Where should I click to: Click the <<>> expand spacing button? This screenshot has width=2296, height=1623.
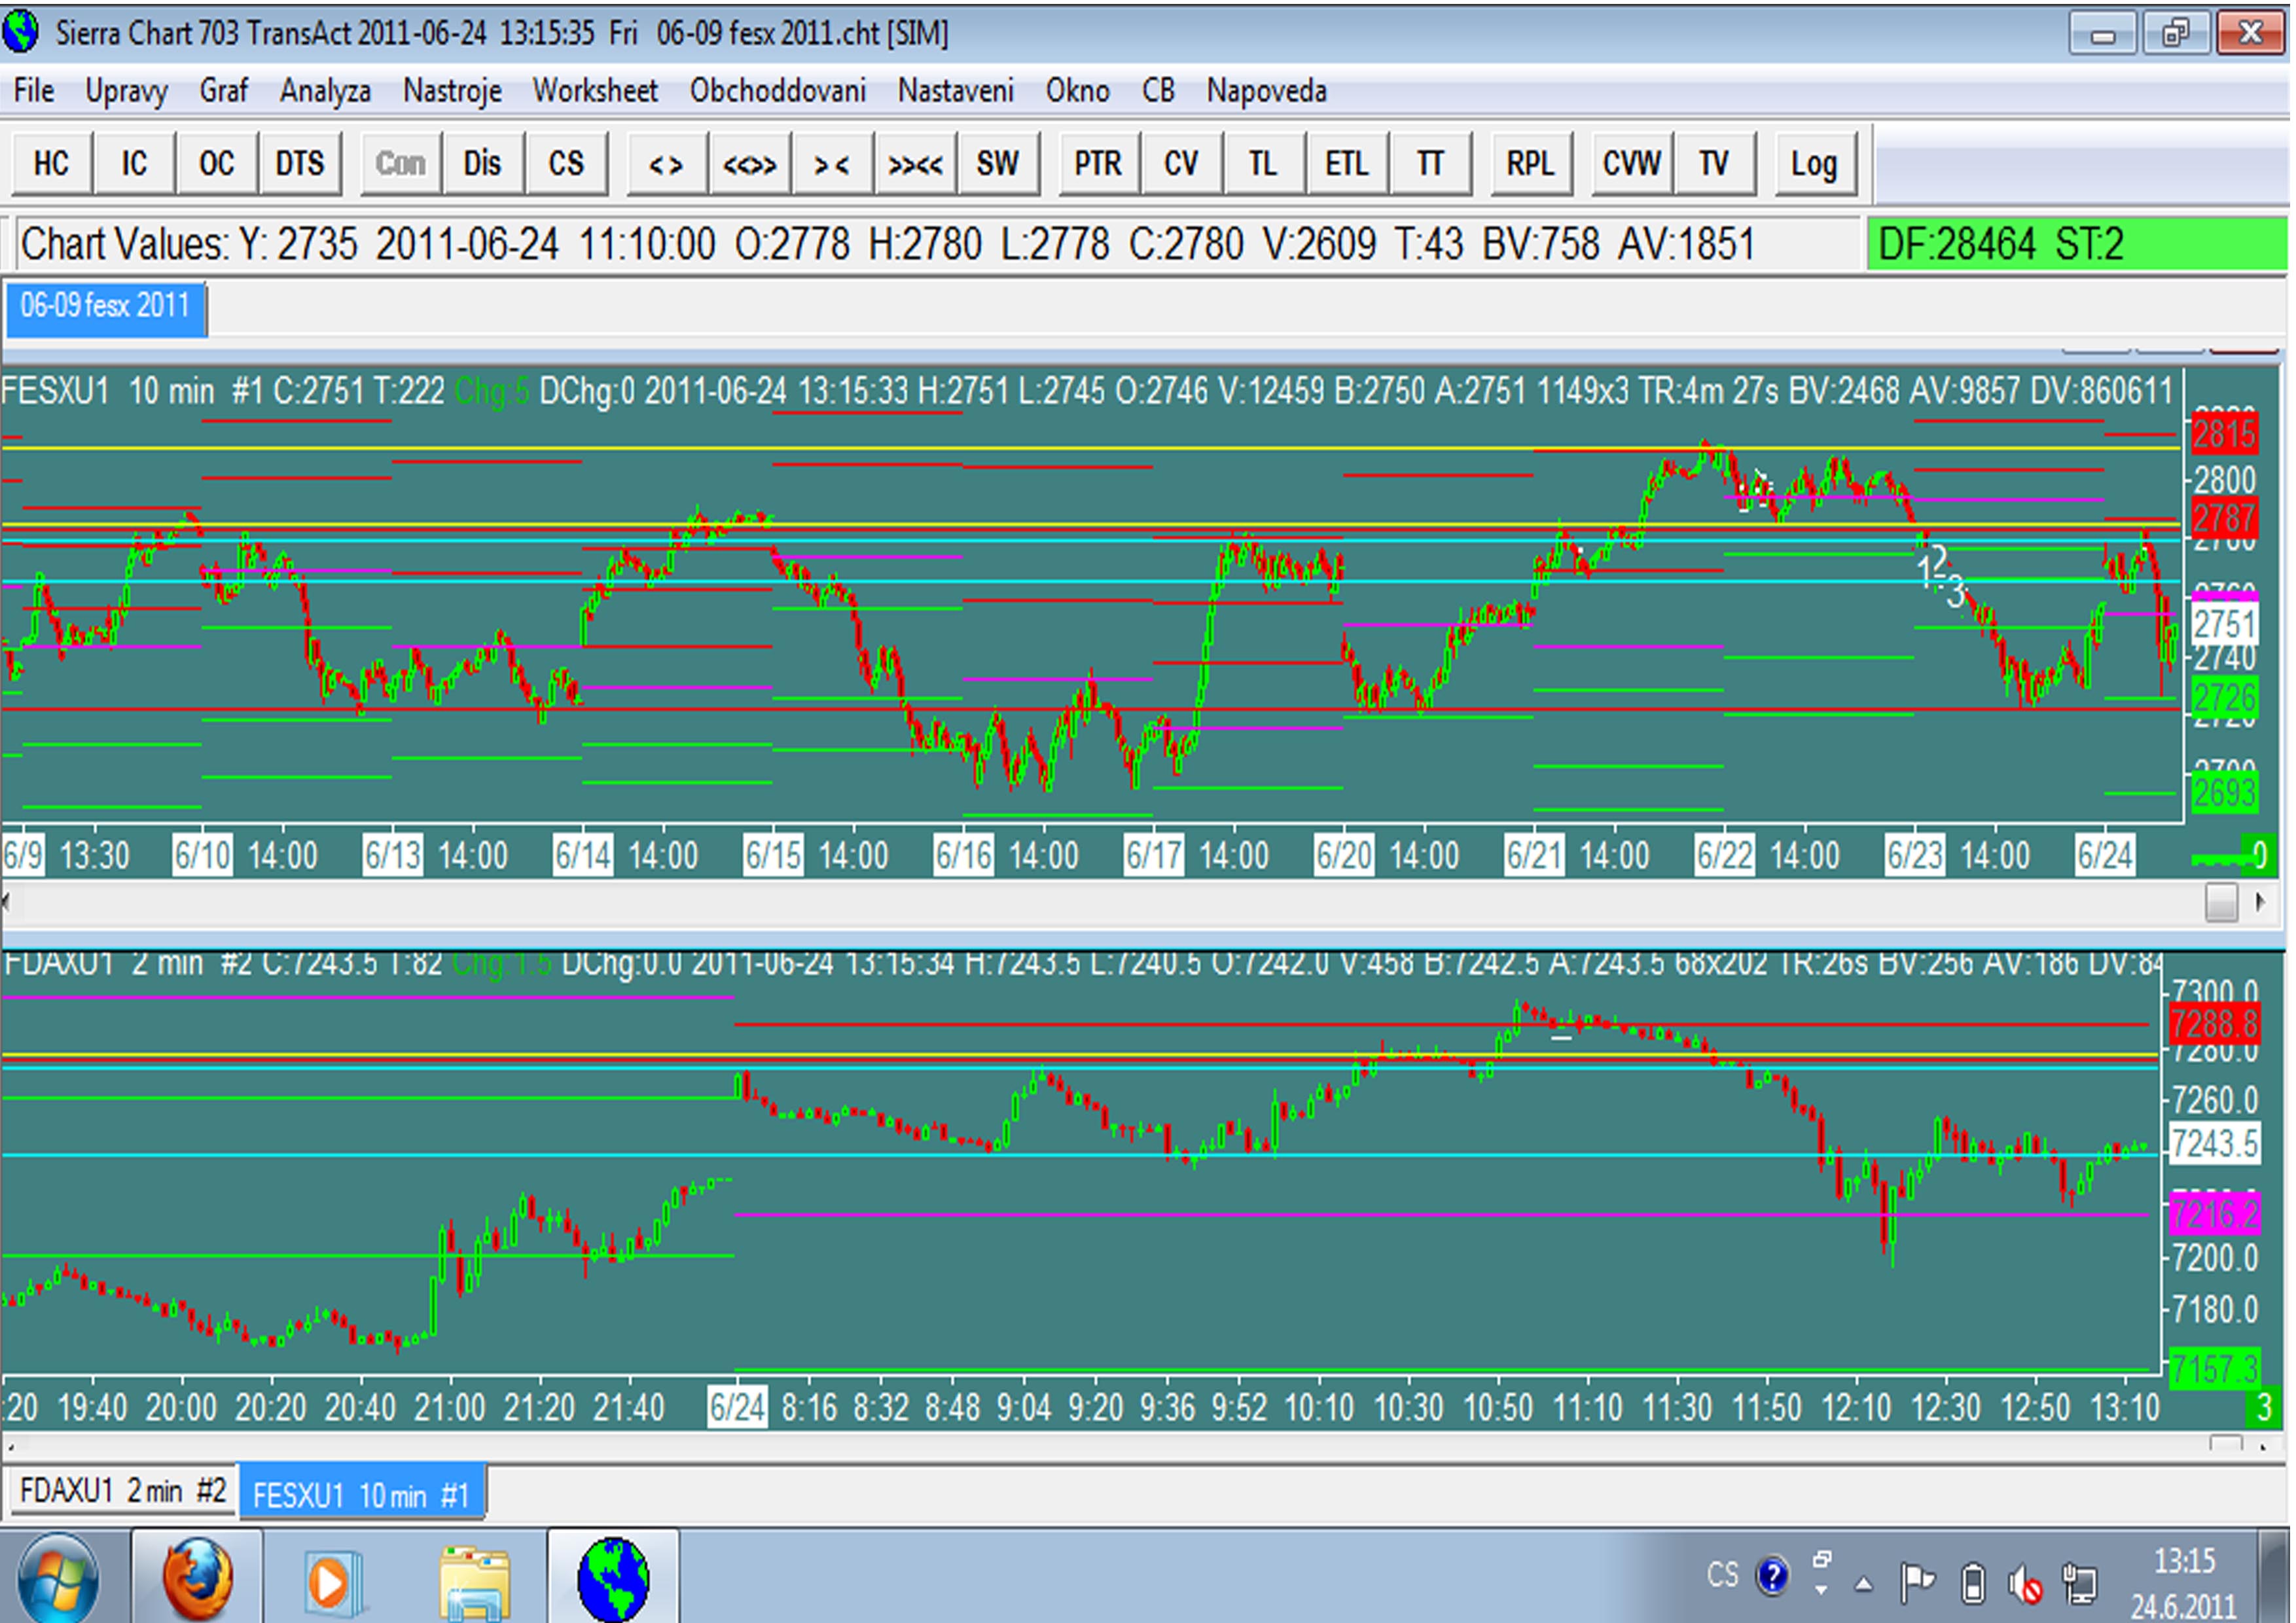click(749, 163)
